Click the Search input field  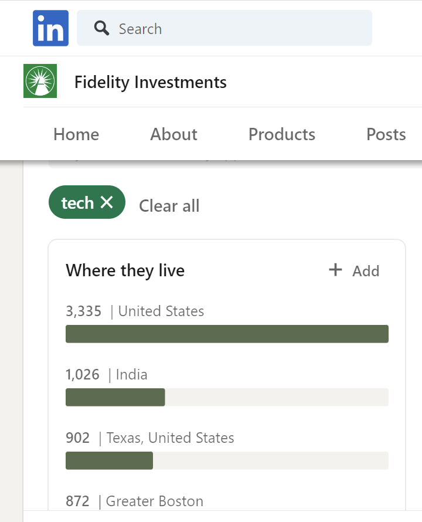pyautogui.click(x=224, y=28)
